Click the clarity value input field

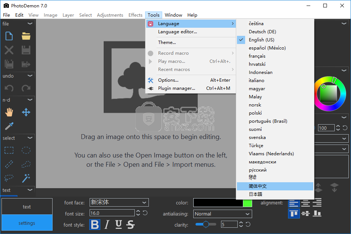point(229,224)
